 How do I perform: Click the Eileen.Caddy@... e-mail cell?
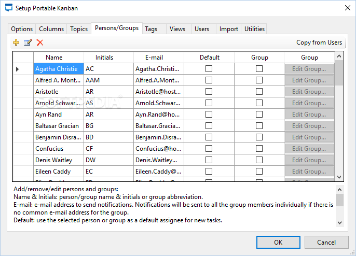point(159,172)
